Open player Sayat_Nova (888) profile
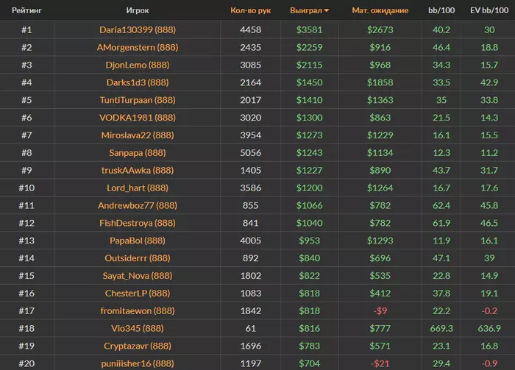 click(138, 276)
